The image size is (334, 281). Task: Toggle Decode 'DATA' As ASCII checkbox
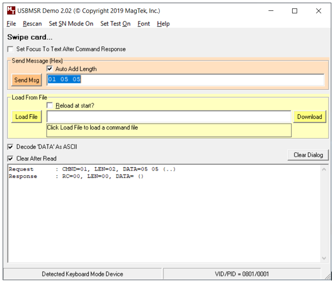coord(10,147)
